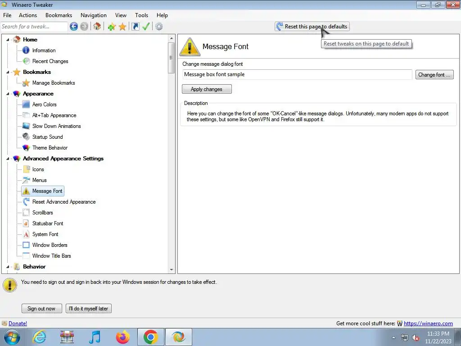
Task: Collapse Advanced Appearance Settings node
Action: 8,159
